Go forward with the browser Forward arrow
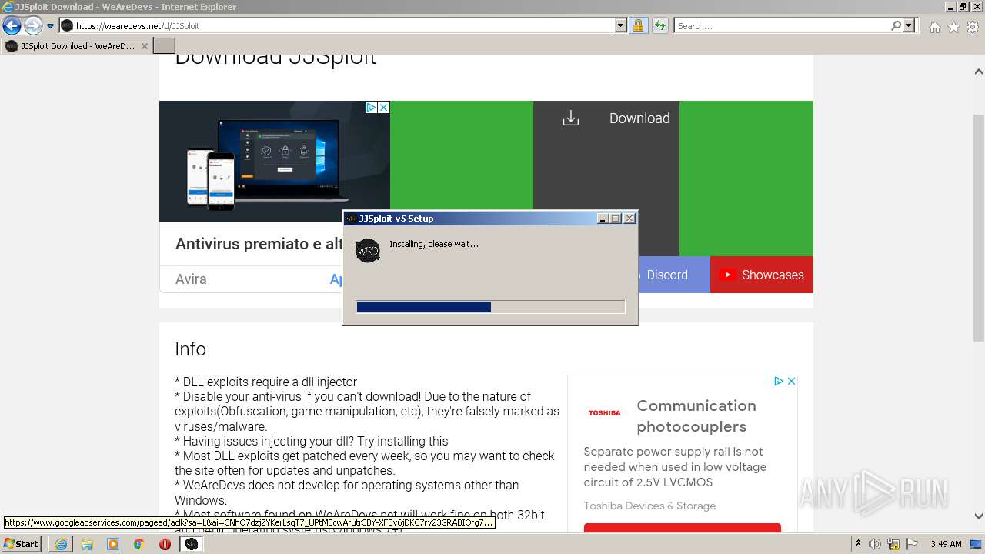This screenshot has height=554, width=985. (33, 26)
